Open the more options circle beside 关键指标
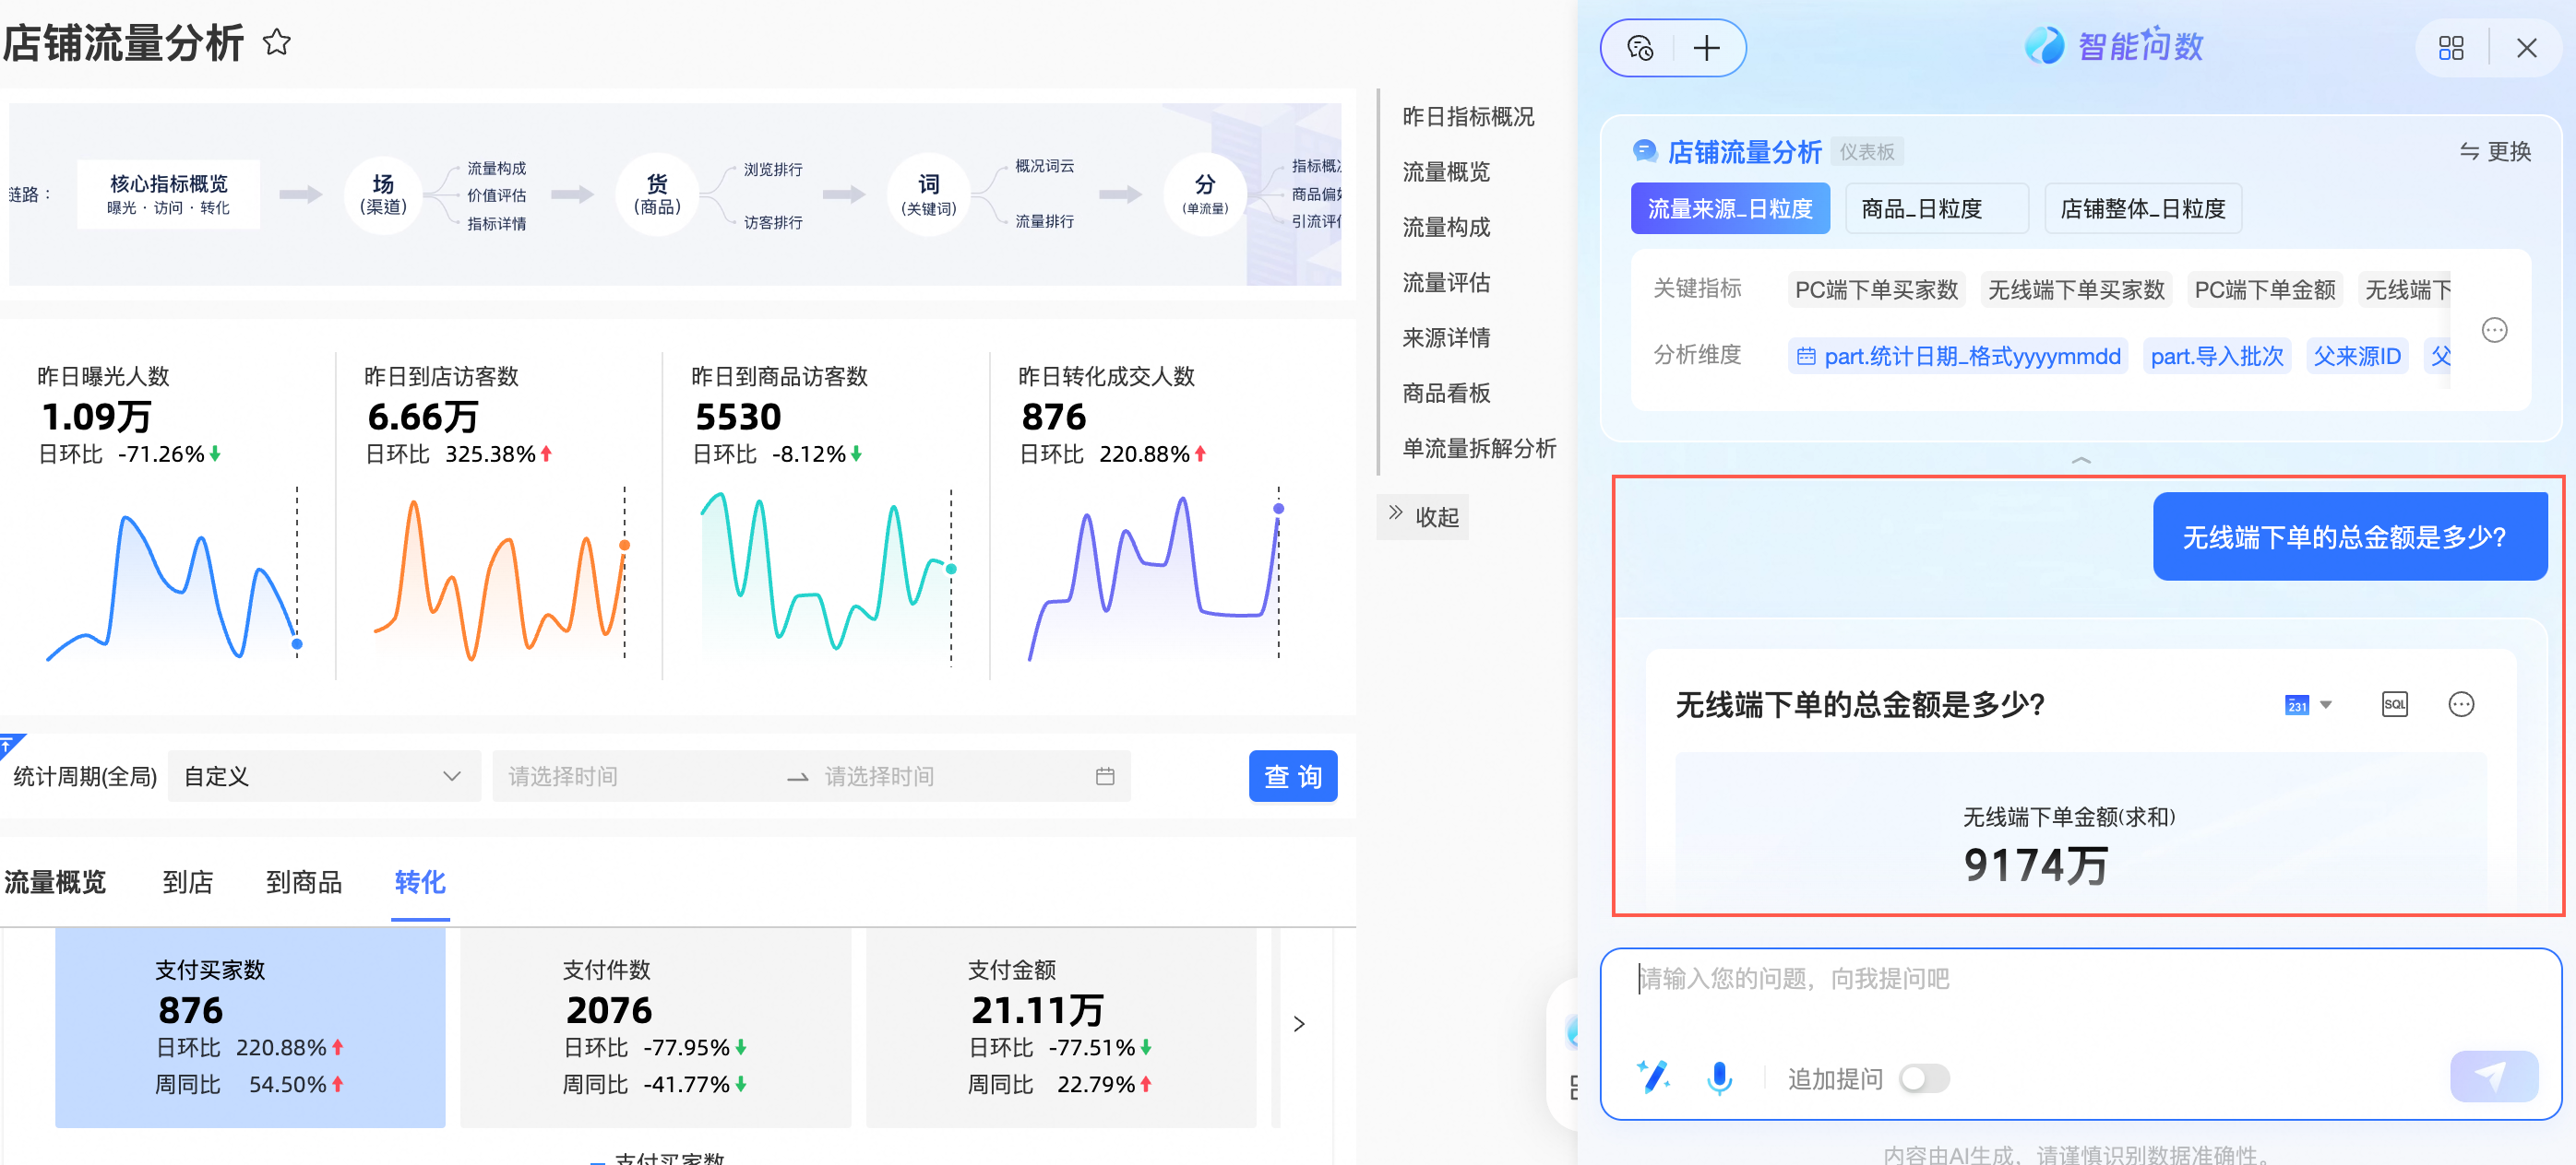2576x1165 pixels. pos(2495,331)
